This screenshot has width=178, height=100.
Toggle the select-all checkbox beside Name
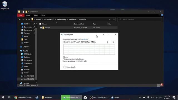click(40, 24)
